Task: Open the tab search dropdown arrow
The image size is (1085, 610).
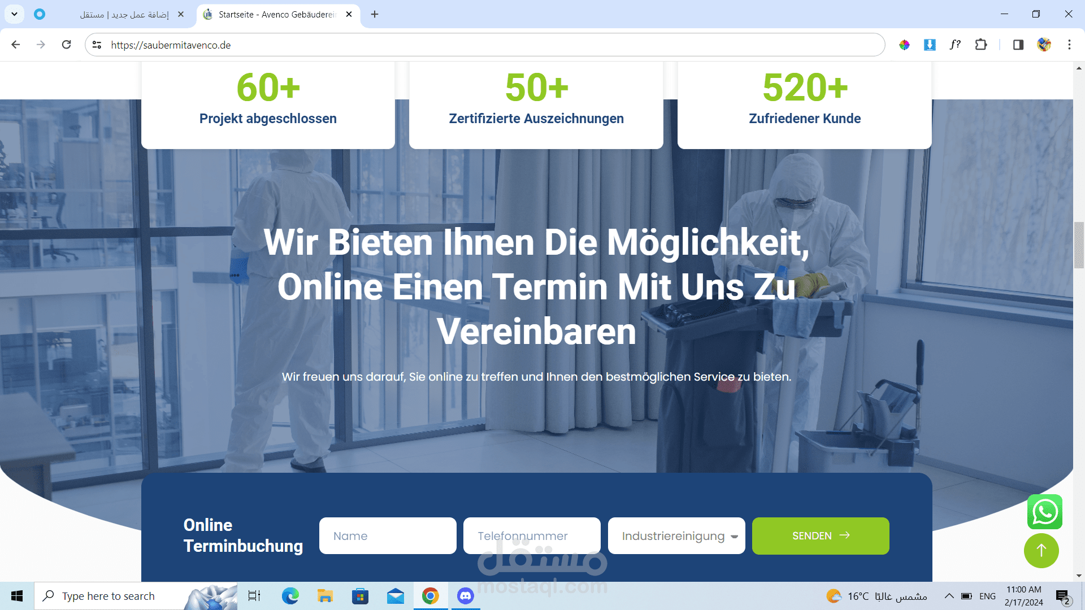Action: point(14,14)
